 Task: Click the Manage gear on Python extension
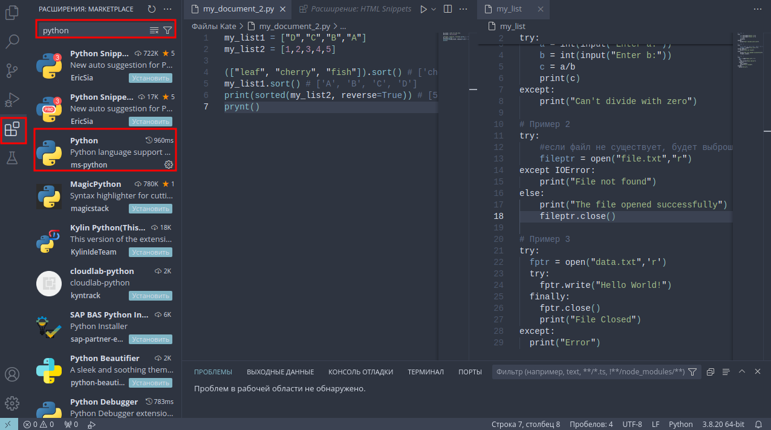pyautogui.click(x=169, y=165)
